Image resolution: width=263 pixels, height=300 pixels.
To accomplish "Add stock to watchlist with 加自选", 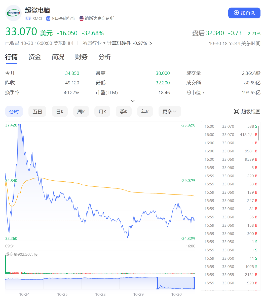I will [244, 13].
